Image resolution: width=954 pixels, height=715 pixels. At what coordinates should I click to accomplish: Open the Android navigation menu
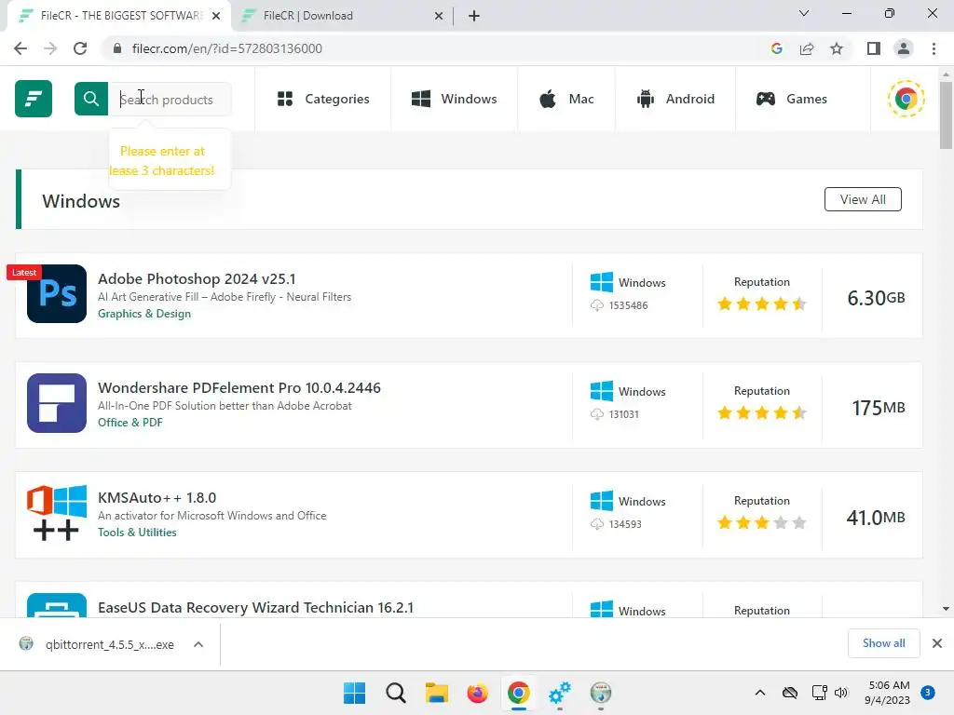(x=675, y=99)
